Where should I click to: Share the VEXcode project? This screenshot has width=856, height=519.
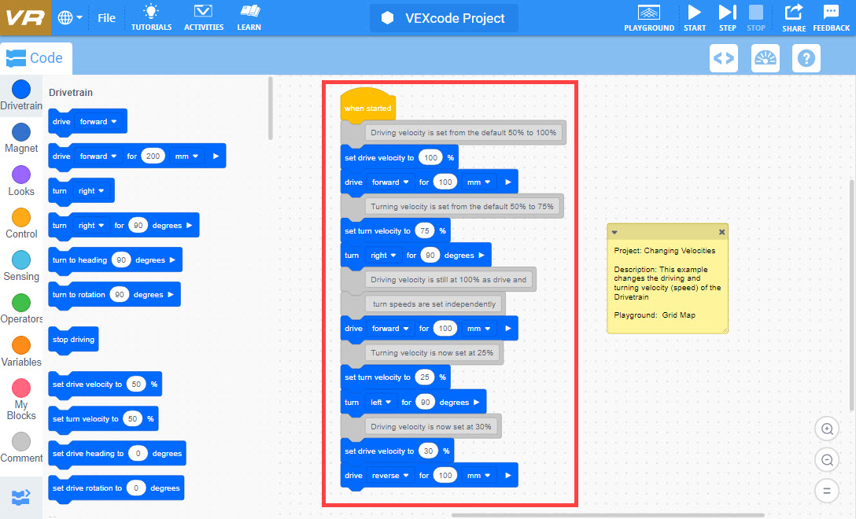coord(793,17)
